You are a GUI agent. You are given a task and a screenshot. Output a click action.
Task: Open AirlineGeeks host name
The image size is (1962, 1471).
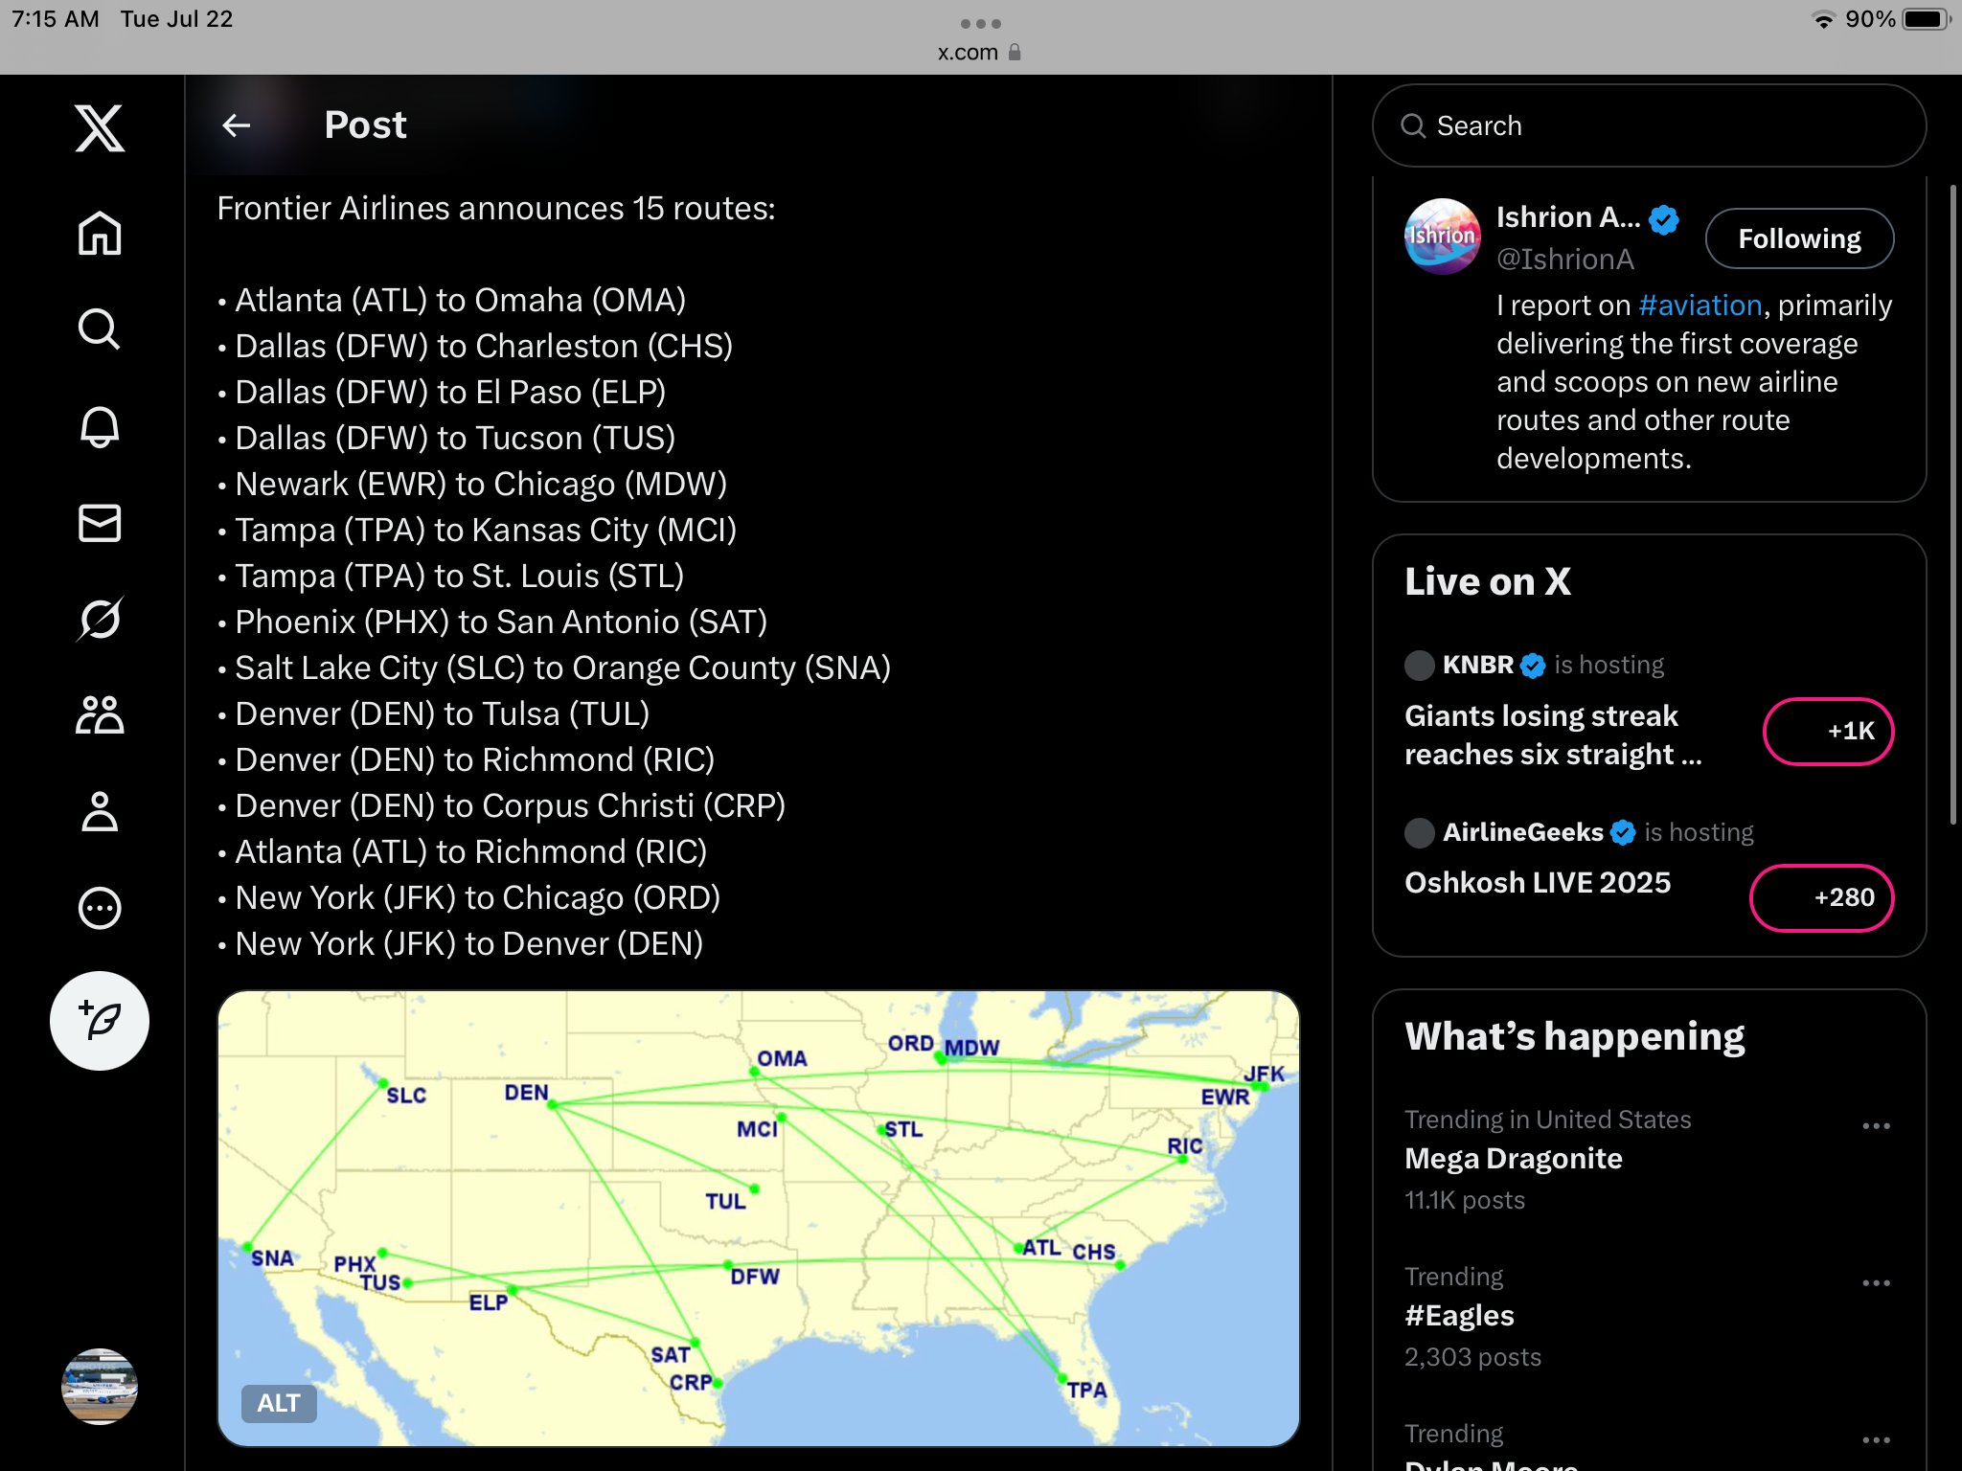coord(1523,832)
